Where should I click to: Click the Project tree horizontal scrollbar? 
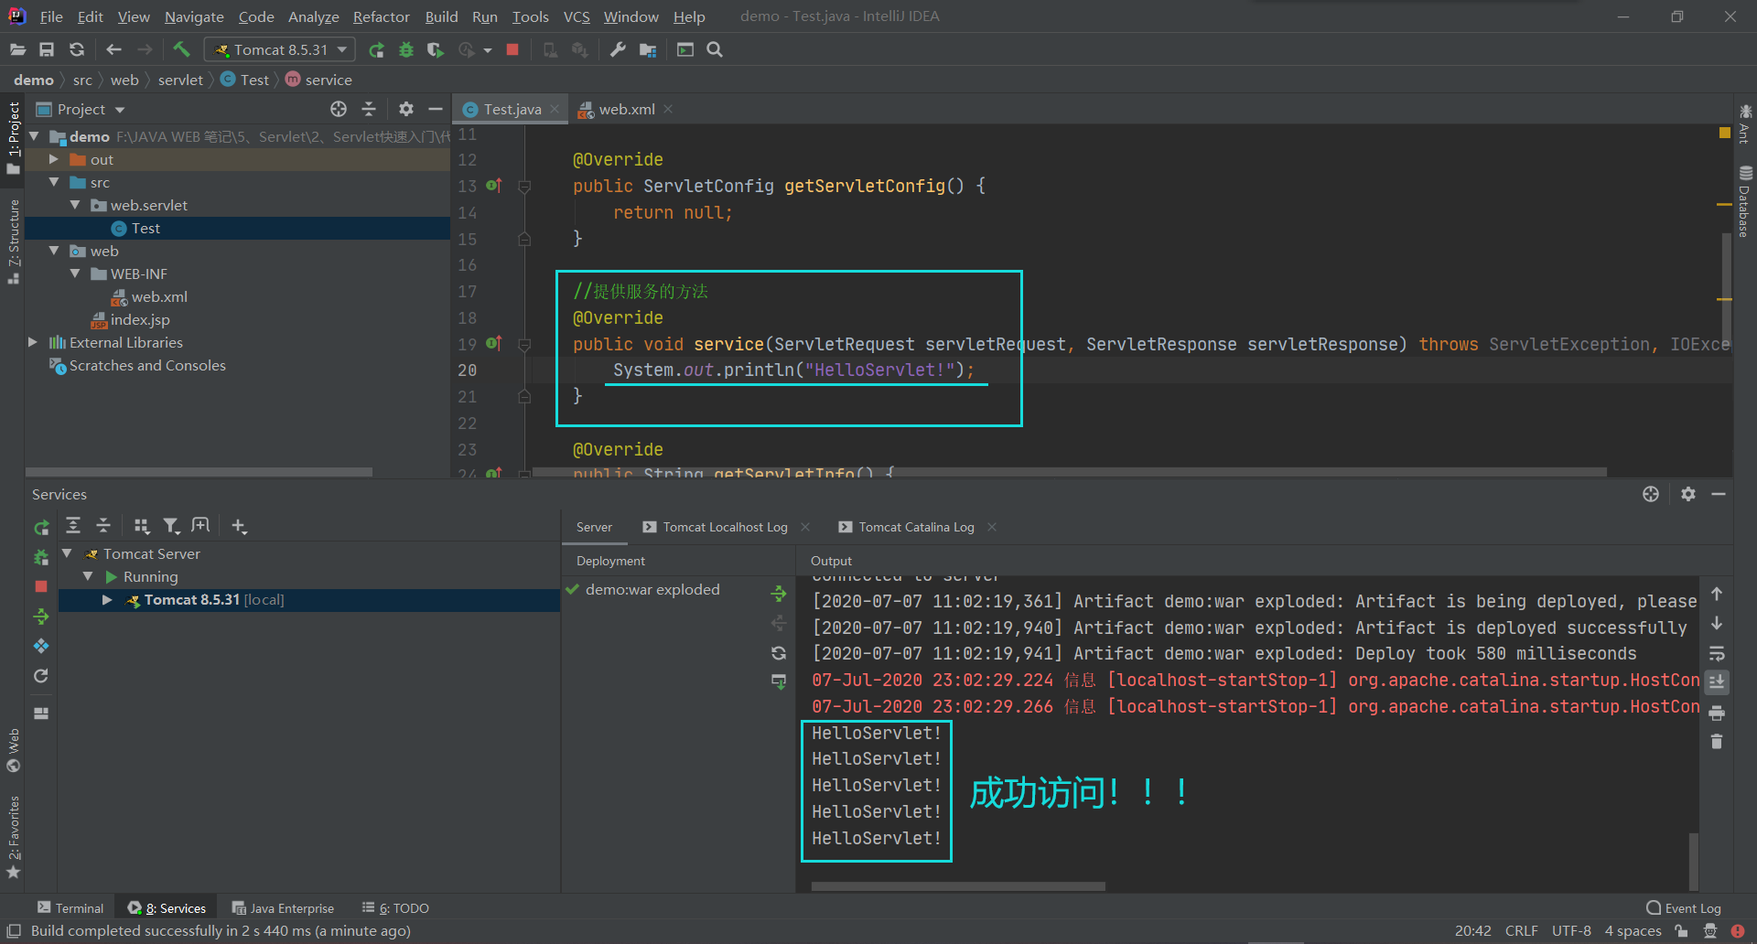click(x=199, y=473)
